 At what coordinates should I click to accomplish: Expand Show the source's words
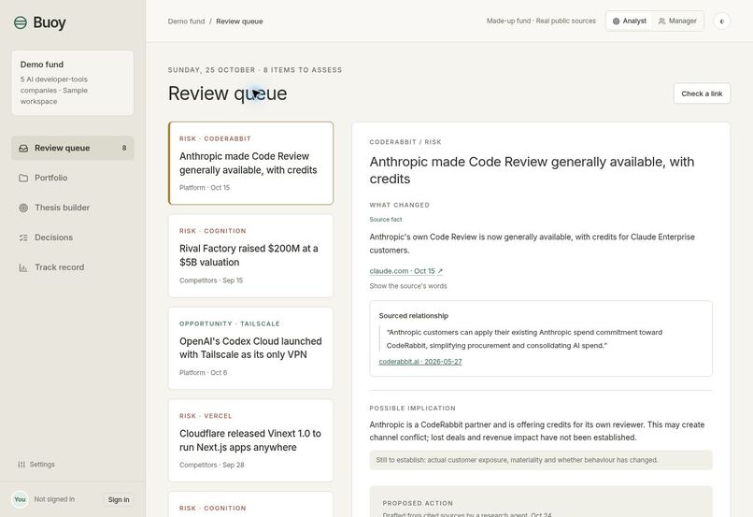[x=407, y=286]
